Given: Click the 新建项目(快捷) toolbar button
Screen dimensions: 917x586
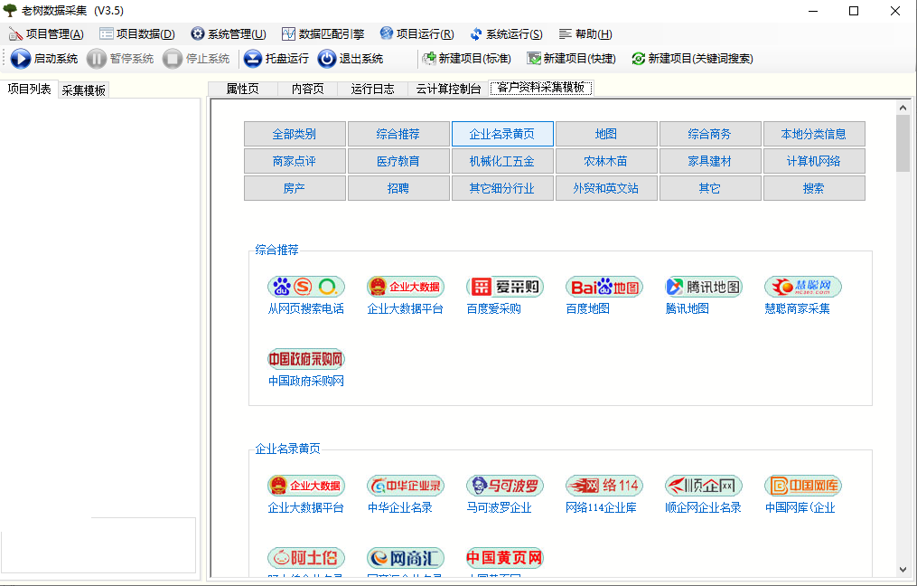Looking at the screenshot, I should point(571,59).
